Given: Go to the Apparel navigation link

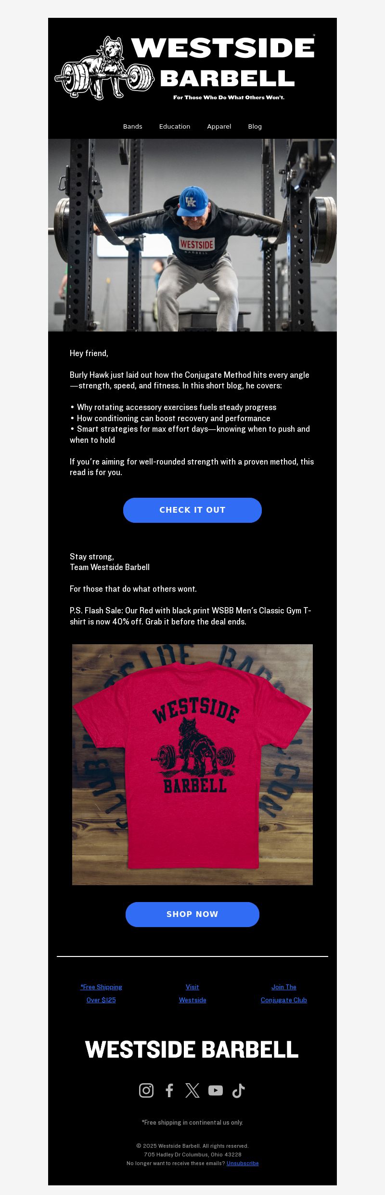Looking at the screenshot, I should [219, 126].
